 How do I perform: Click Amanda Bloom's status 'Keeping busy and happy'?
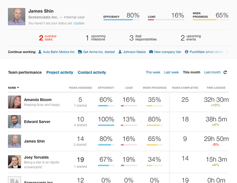42,105
